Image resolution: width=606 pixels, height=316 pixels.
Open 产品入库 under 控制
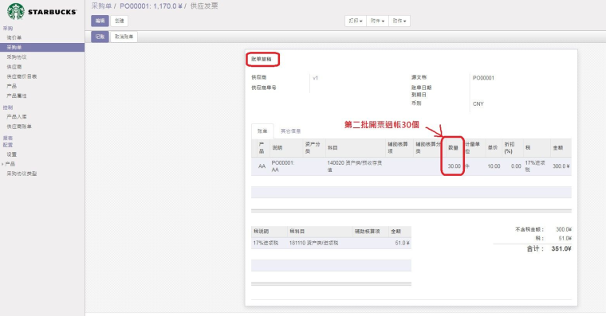point(17,116)
